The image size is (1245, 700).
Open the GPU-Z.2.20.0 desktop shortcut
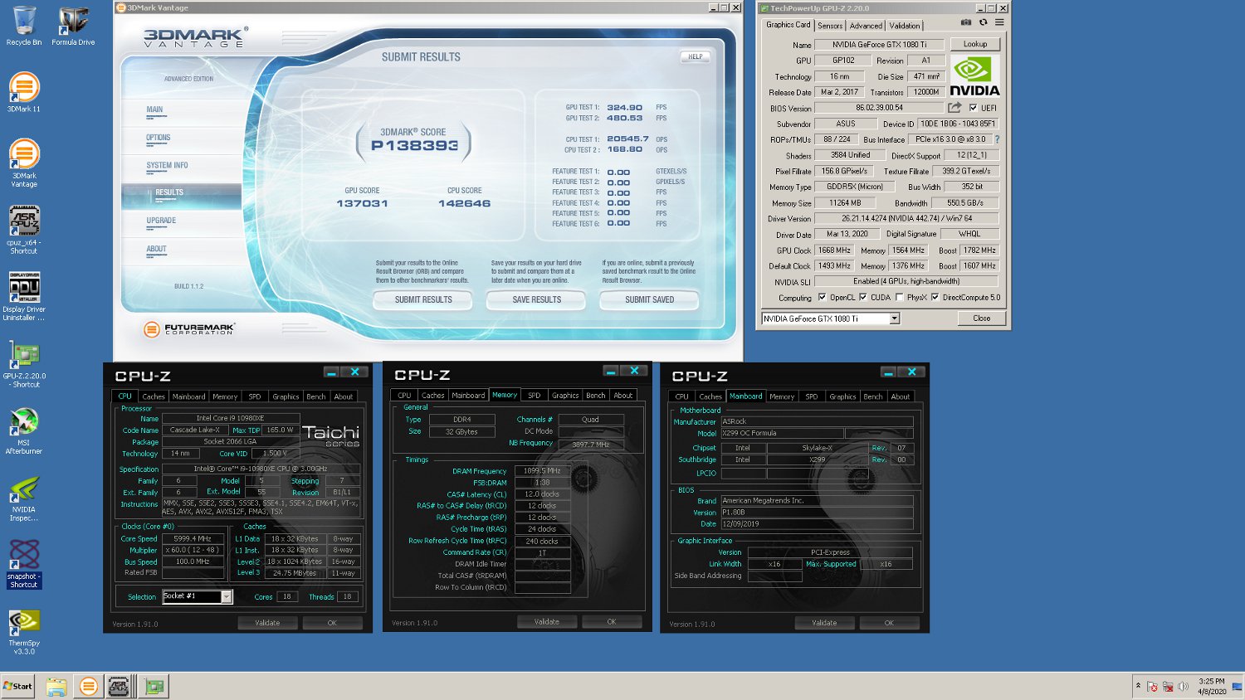[x=24, y=364]
